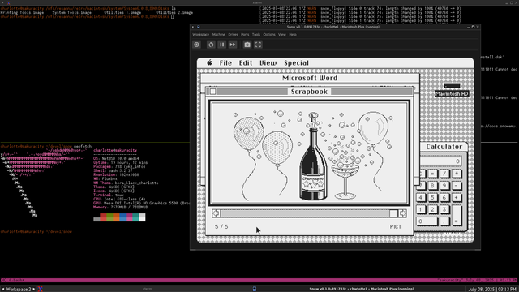519x292 pixels.
Task: Click the Calculator 8 key
Action: click(x=432, y=186)
